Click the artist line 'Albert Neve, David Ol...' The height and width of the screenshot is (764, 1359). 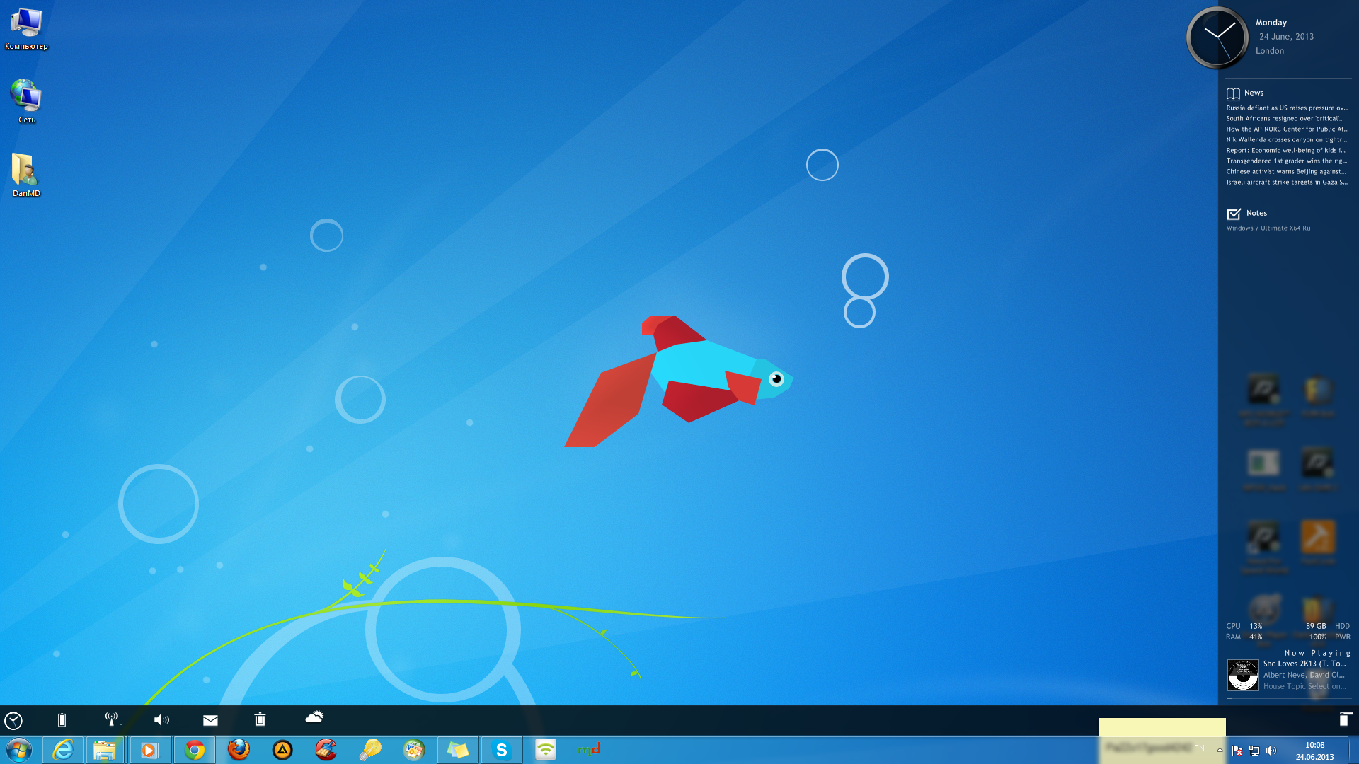pos(1304,675)
